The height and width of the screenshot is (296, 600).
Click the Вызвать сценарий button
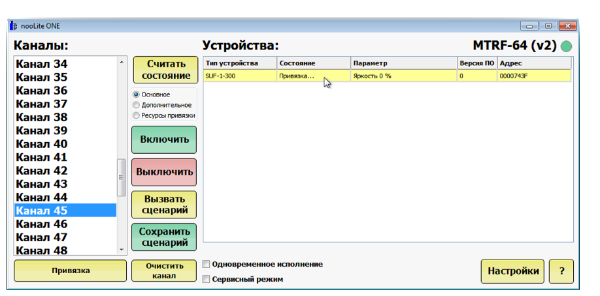click(x=164, y=205)
